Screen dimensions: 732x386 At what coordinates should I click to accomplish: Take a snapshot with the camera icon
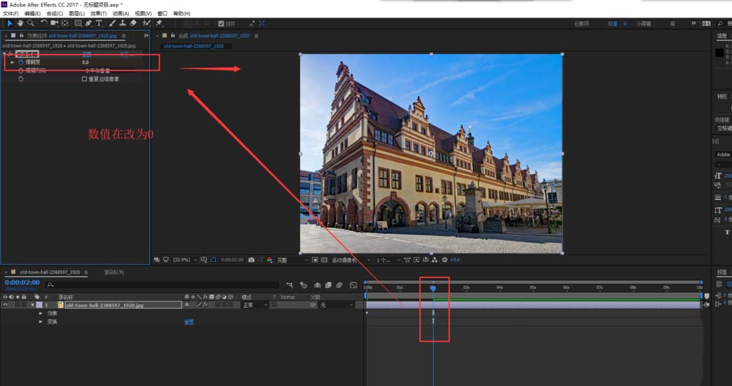tap(252, 260)
